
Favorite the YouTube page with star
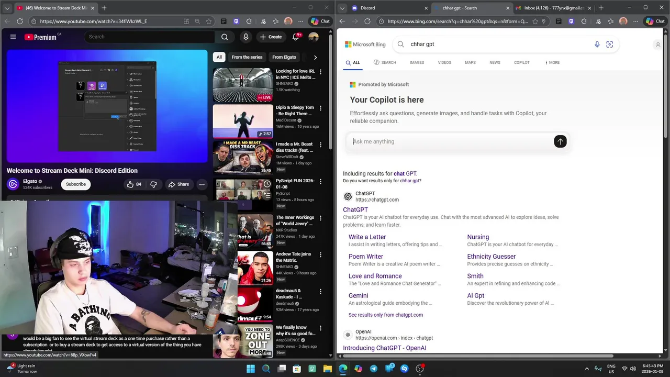click(x=208, y=21)
